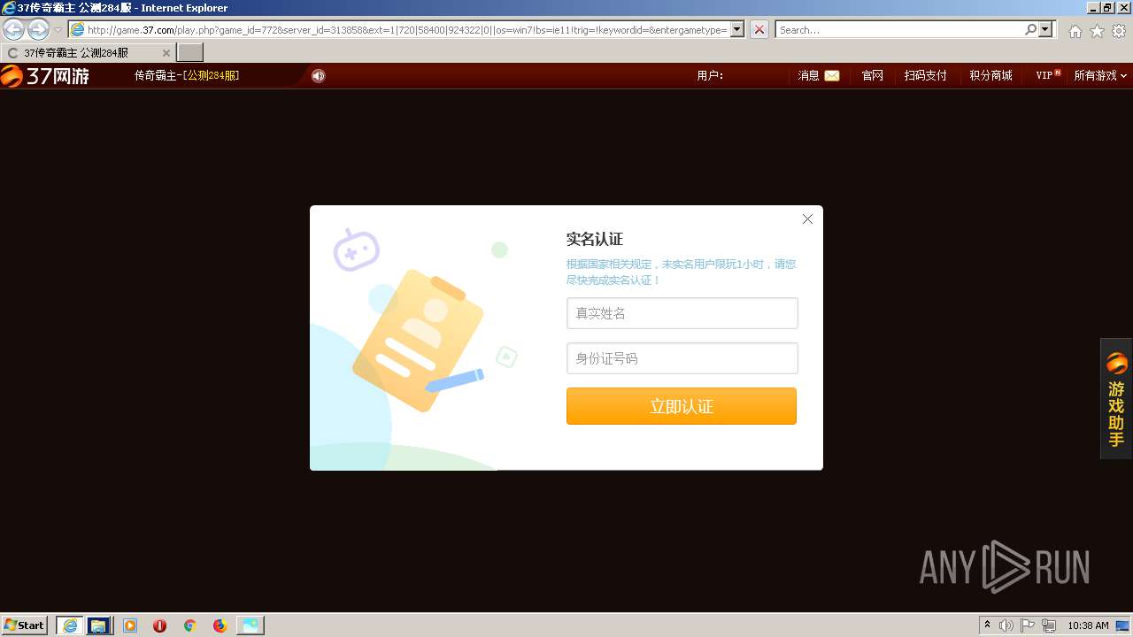This screenshot has height=637, width=1133.
Task: Click the 传奇霸主-[公测284服] server title
Action: 187,76
